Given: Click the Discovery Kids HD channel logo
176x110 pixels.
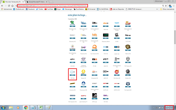Looking at the screenshot, I should tap(72, 23).
